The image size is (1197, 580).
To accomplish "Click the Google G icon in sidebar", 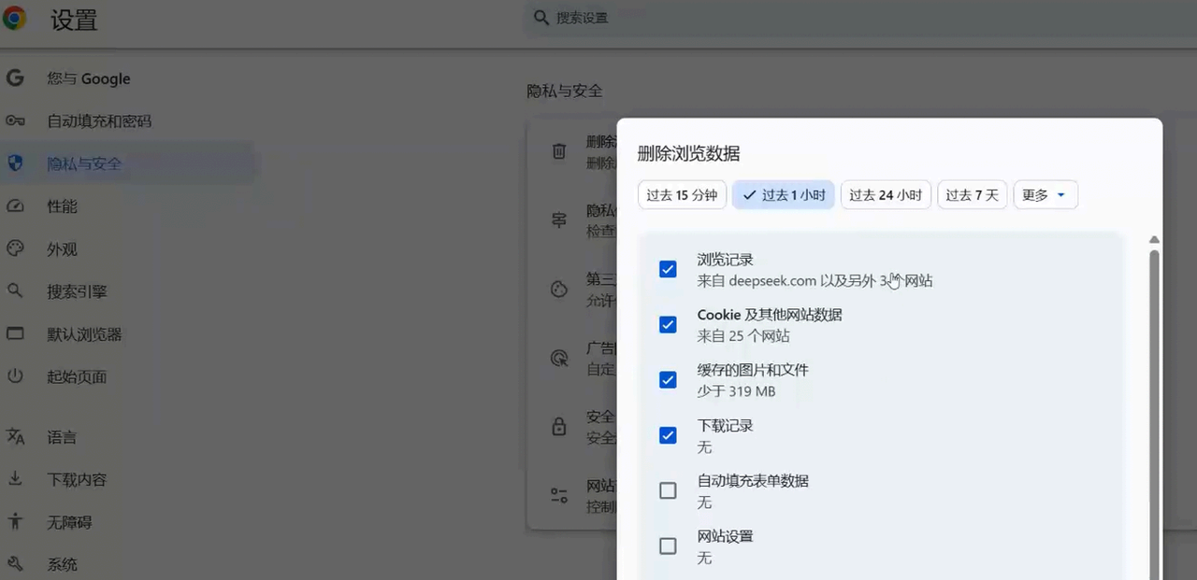I will [15, 78].
